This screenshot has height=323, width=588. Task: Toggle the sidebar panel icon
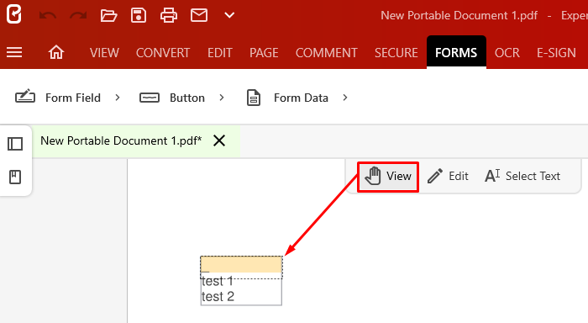pyautogui.click(x=15, y=144)
